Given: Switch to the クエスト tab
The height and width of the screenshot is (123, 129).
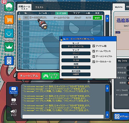Looking at the screenshot, I should coord(39,7).
